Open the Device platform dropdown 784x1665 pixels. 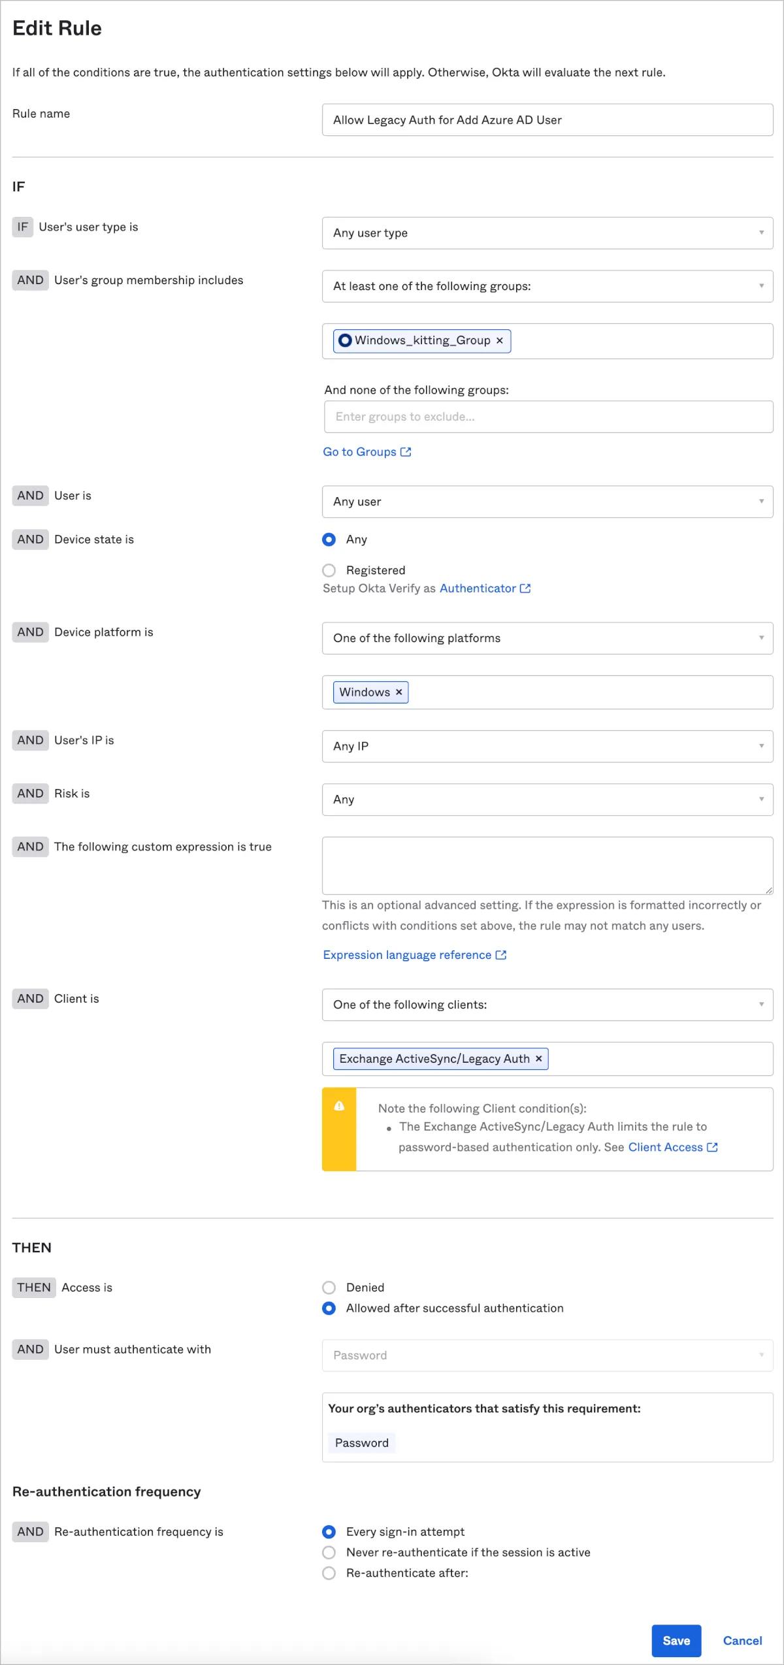click(547, 638)
